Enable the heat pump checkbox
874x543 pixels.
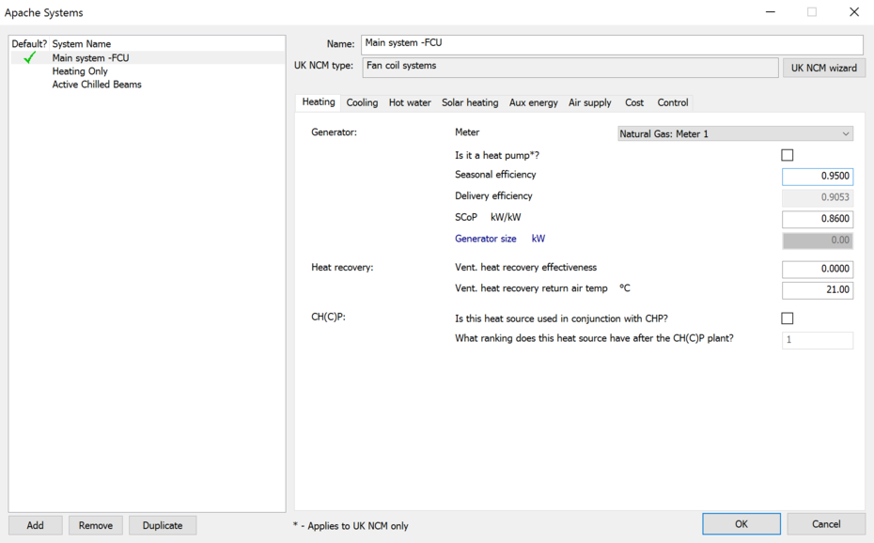click(788, 155)
